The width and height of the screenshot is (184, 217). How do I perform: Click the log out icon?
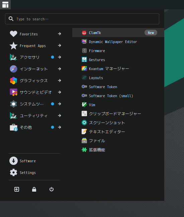pos(17,189)
